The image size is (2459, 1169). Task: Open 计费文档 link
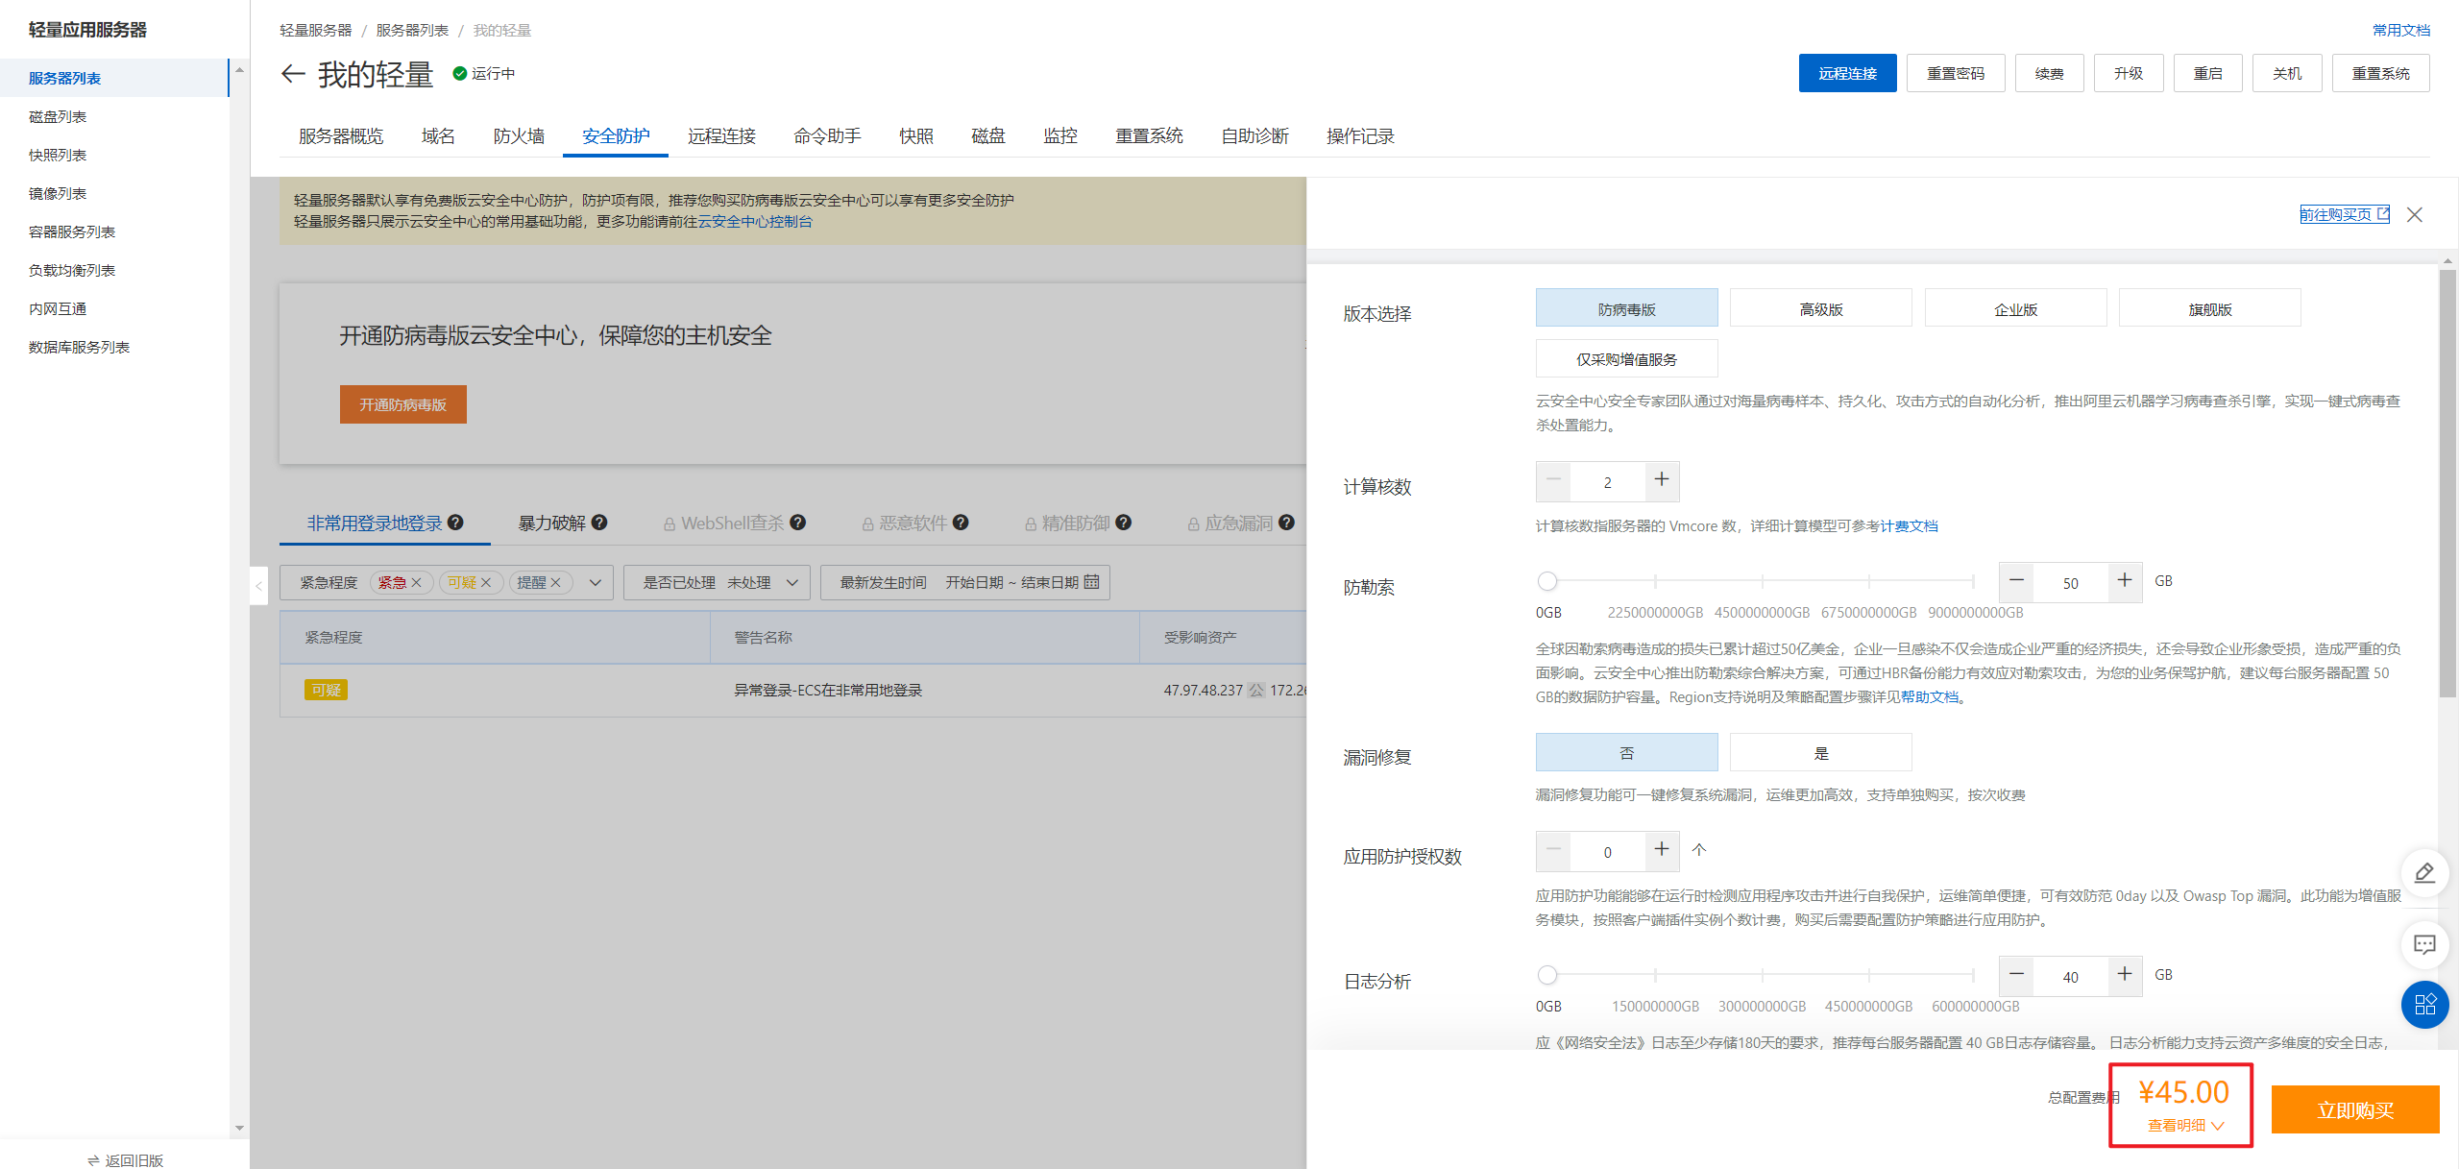1909,526
